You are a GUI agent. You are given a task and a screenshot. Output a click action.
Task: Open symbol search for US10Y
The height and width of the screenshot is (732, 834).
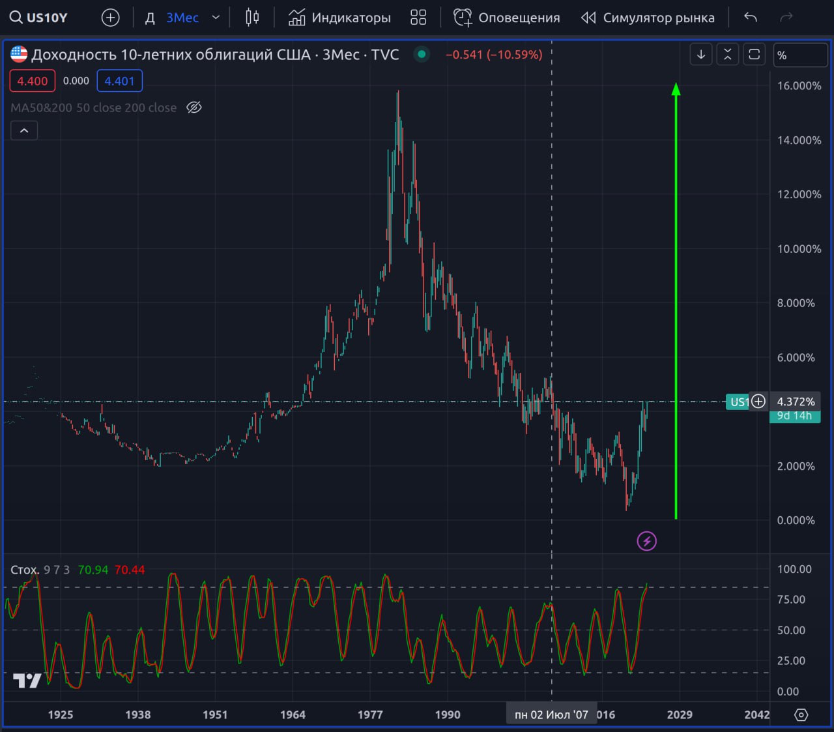pos(39,18)
